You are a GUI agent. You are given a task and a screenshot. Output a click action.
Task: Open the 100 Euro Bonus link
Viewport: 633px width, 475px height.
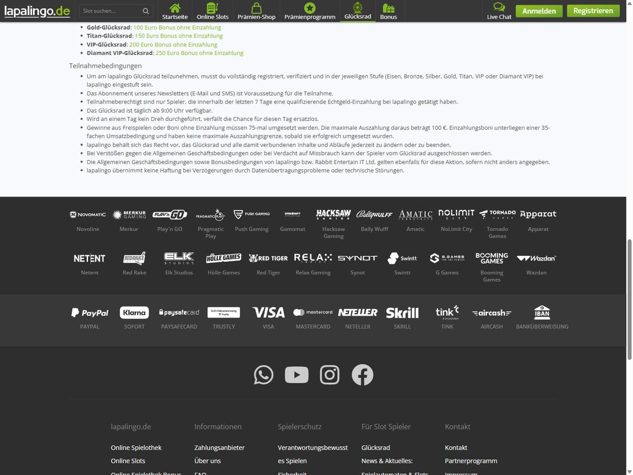click(177, 27)
